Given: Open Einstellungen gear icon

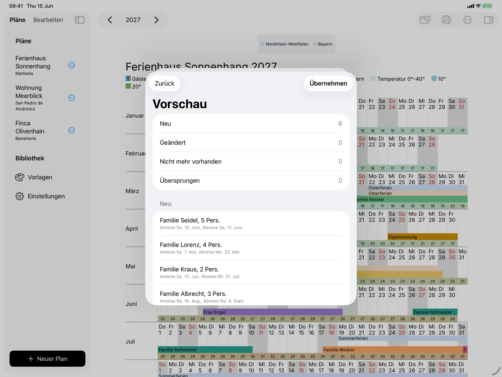Looking at the screenshot, I should (19, 196).
